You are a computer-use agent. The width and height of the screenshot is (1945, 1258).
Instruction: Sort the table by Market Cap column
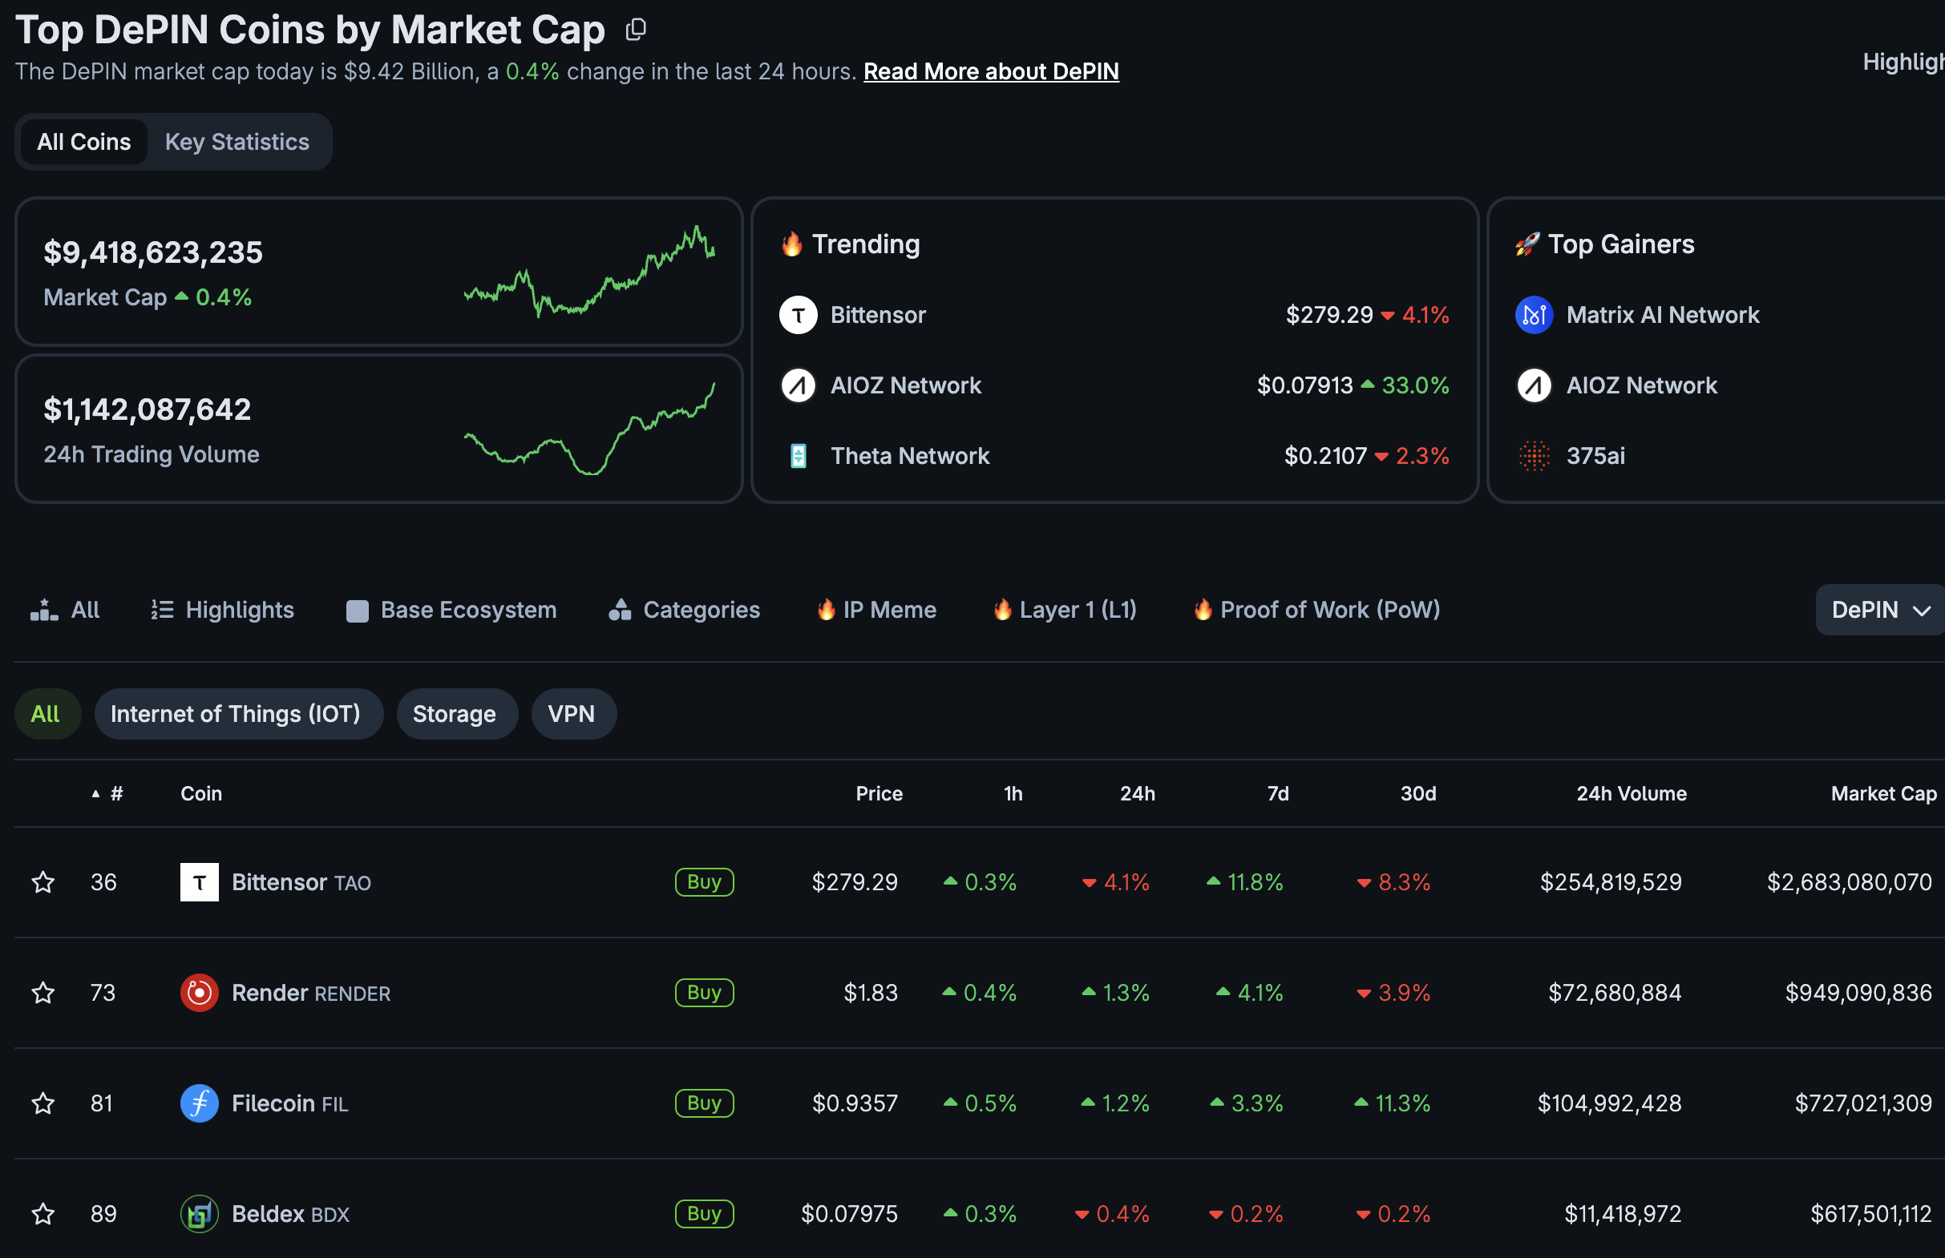(1884, 793)
